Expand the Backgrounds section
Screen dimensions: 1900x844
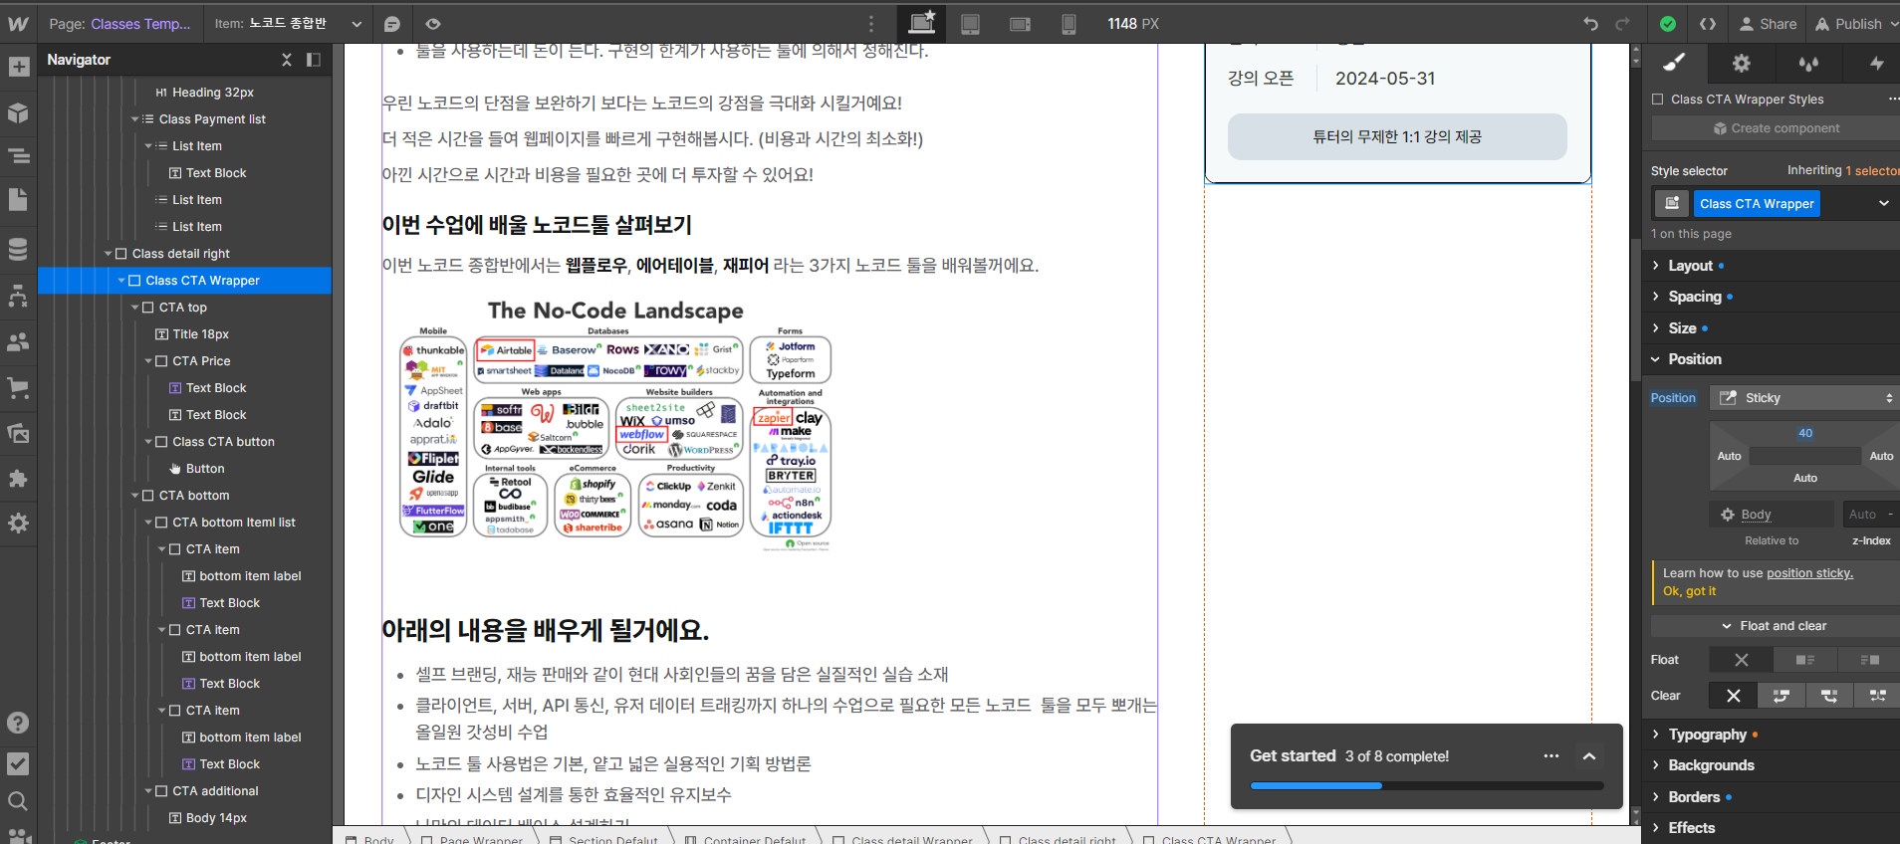pos(1711,765)
